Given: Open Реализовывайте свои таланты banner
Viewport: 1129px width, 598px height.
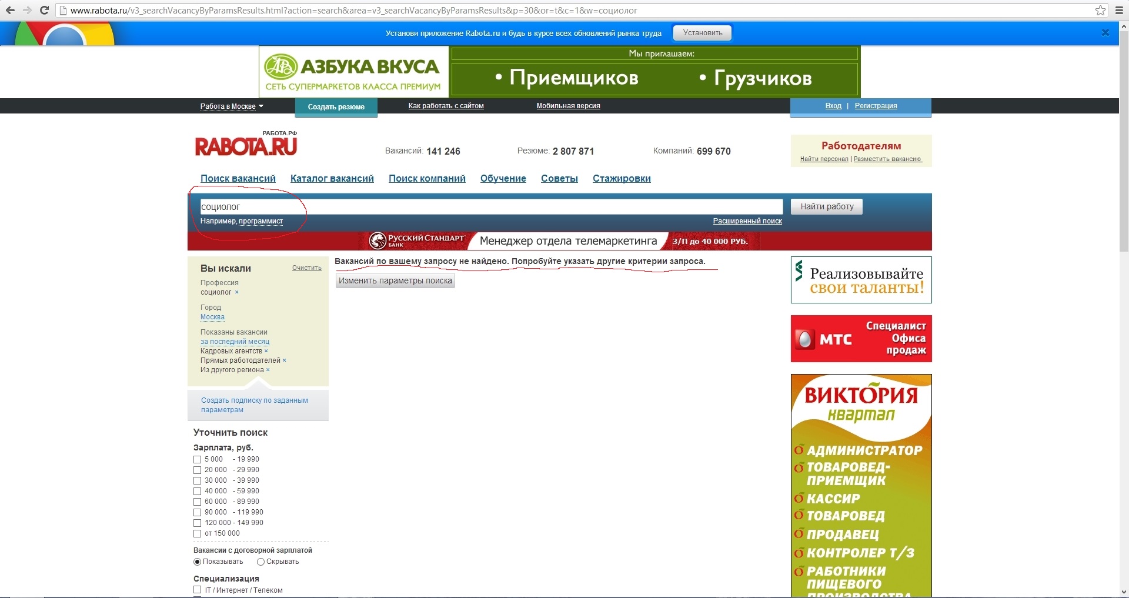Looking at the screenshot, I should click(x=861, y=280).
